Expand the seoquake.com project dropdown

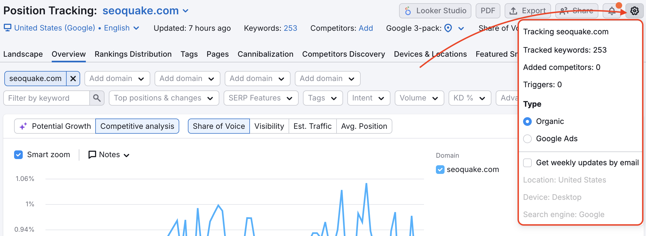[185, 11]
